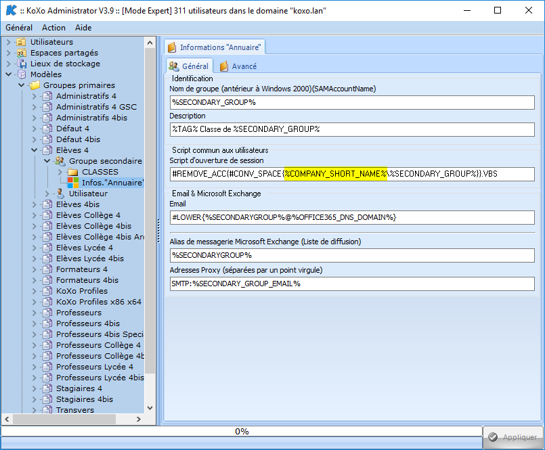Click the Elèves 4bis template icon

pos(47,204)
